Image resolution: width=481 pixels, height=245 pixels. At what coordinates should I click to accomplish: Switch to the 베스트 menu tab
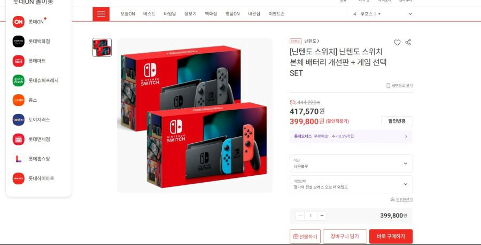click(x=149, y=14)
